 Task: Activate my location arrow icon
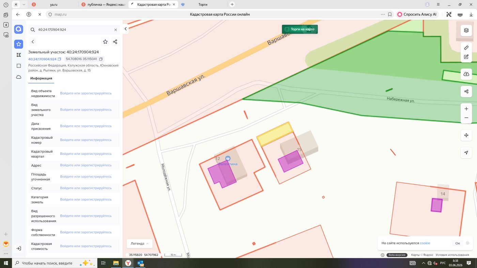pos(466,153)
